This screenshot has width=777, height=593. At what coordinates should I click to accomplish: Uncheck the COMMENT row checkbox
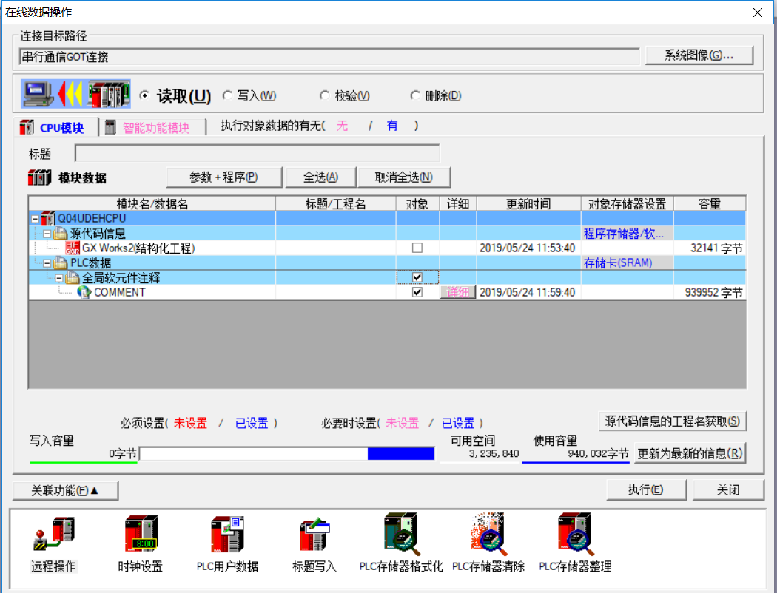click(x=417, y=292)
